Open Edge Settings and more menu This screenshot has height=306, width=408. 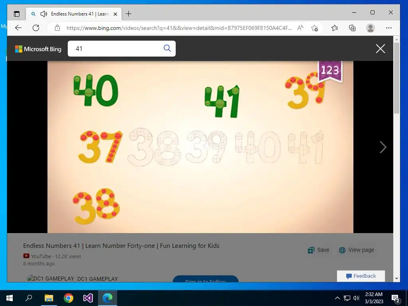(x=389, y=28)
